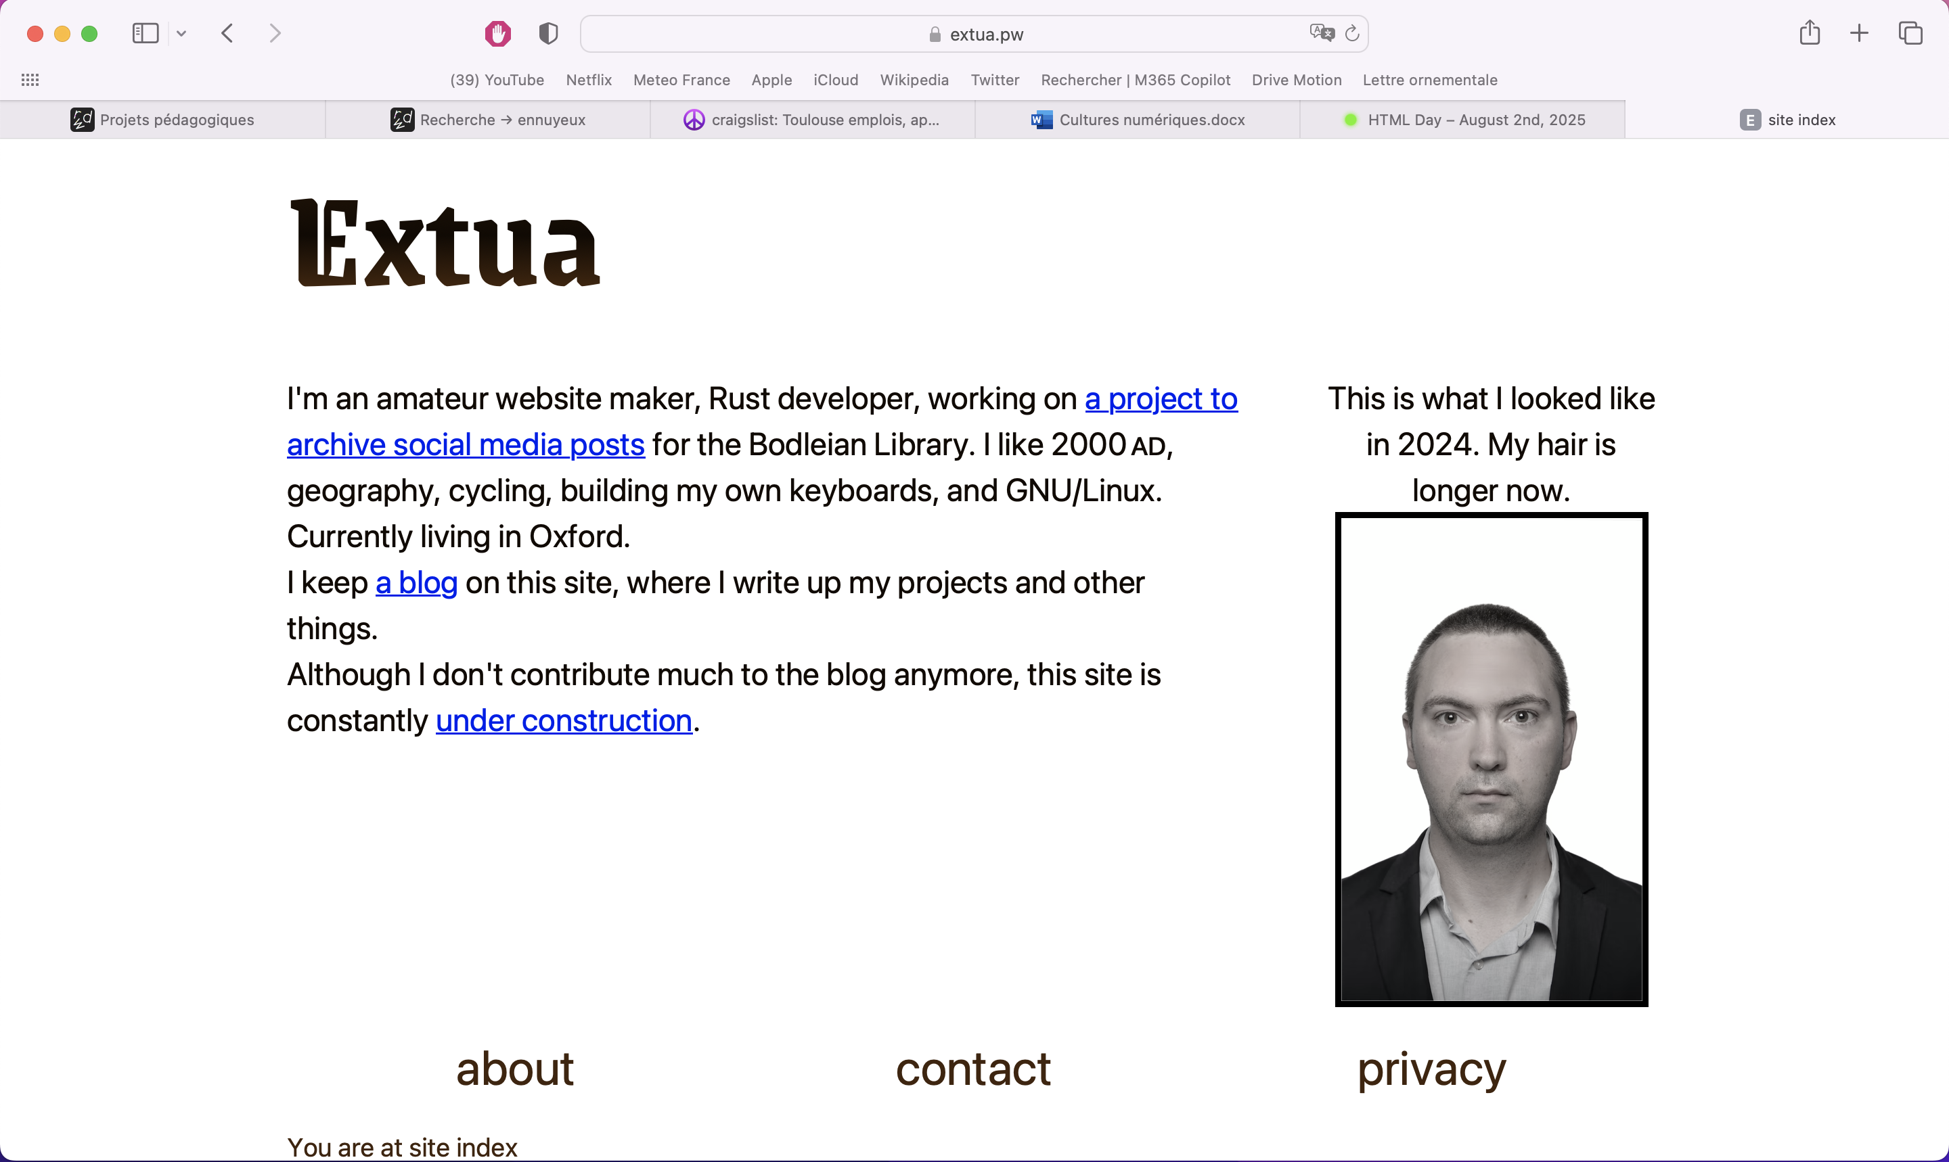Open the privacy report shield icon

(548, 34)
